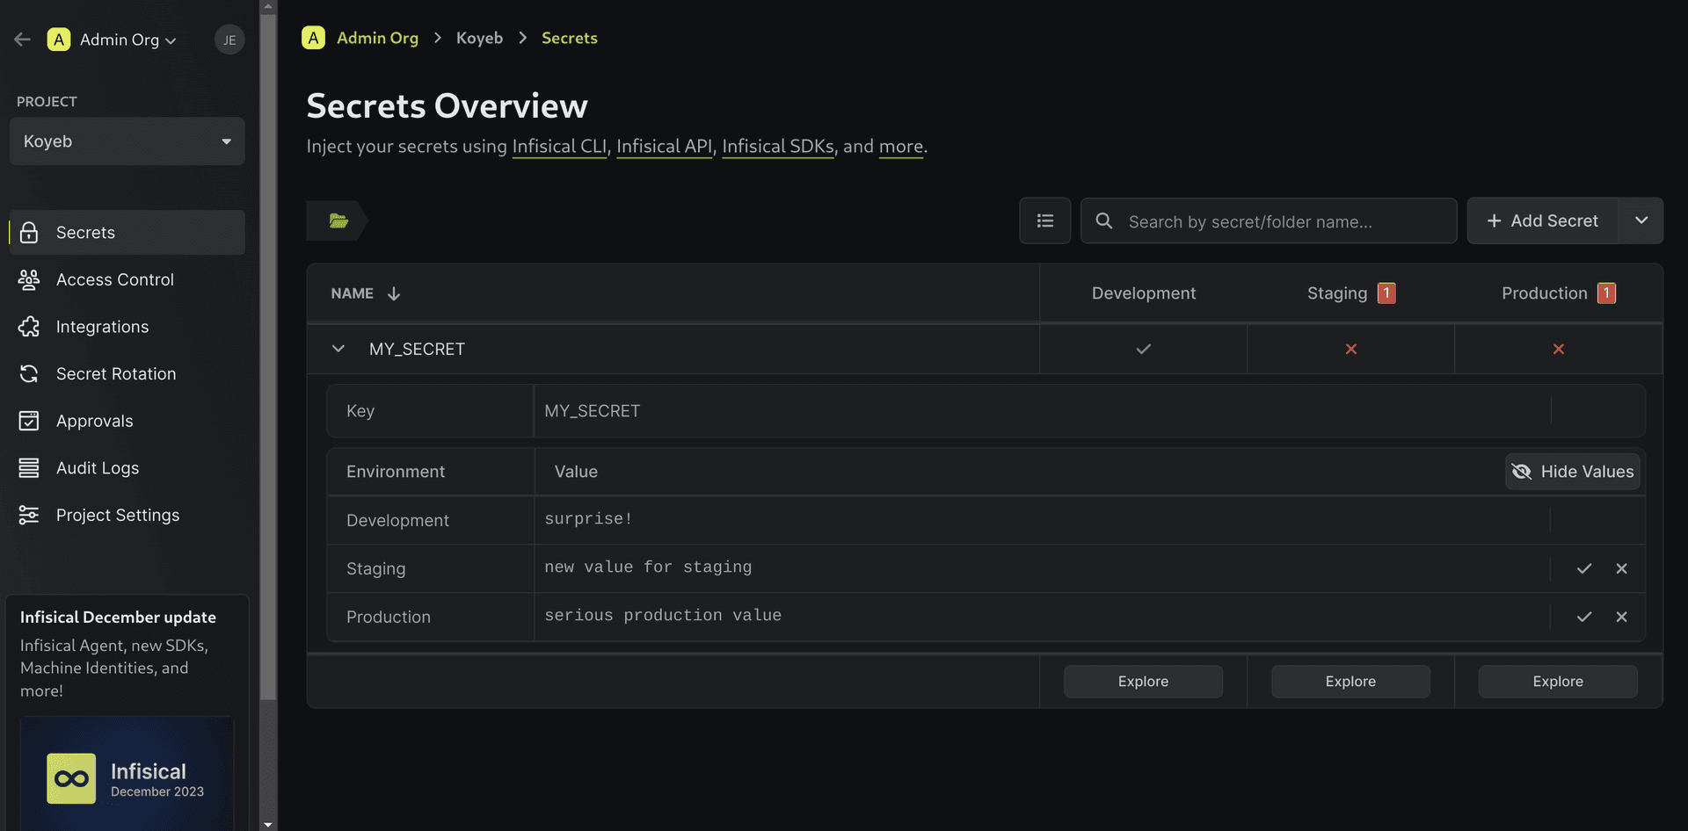Save the Production value with the checkmark

pyautogui.click(x=1583, y=617)
